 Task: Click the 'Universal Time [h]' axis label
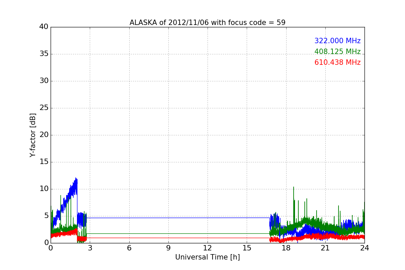[x=208, y=257]
